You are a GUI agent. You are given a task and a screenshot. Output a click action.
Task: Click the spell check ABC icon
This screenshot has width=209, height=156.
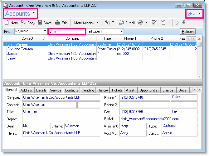click(154, 23)
